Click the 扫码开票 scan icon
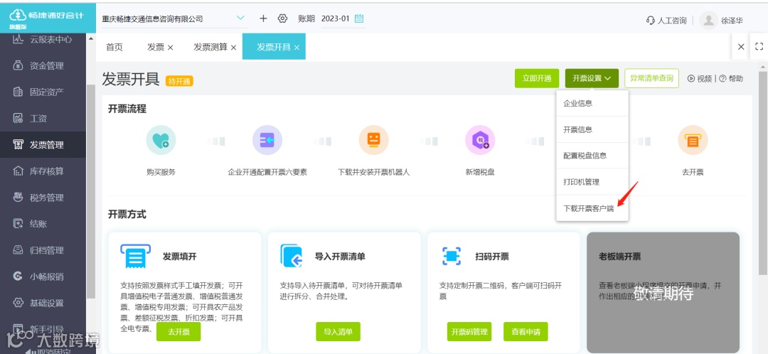Viewport: 768px width, 354px height. (452, 256)
